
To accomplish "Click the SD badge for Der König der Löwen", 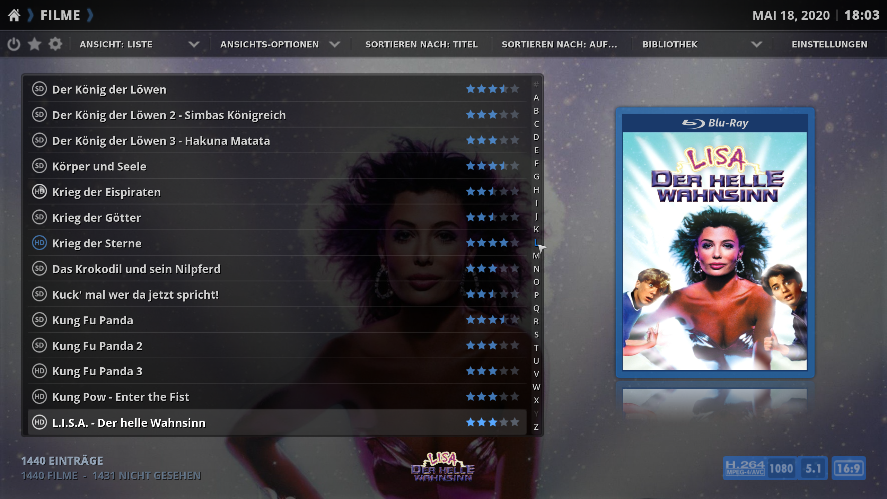I will click(x=39, y=89).
